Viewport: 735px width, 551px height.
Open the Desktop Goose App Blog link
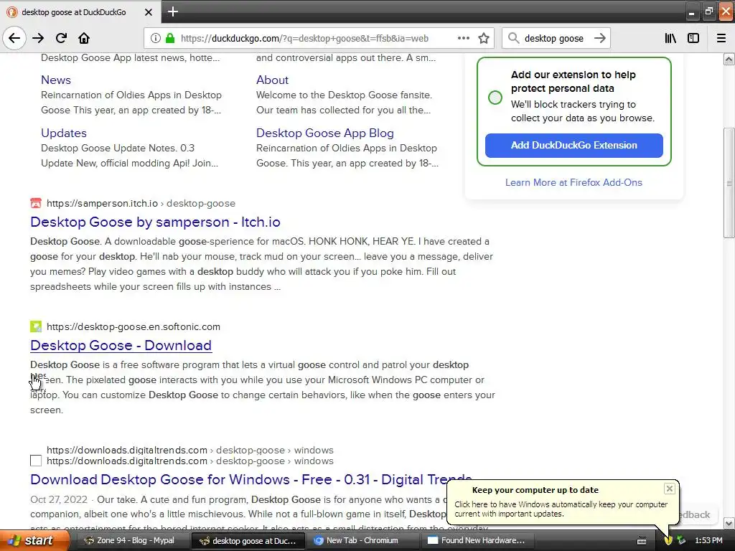[325, 133]
